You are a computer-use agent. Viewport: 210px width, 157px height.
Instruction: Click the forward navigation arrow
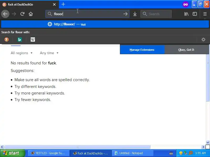[x=14, y=14]
